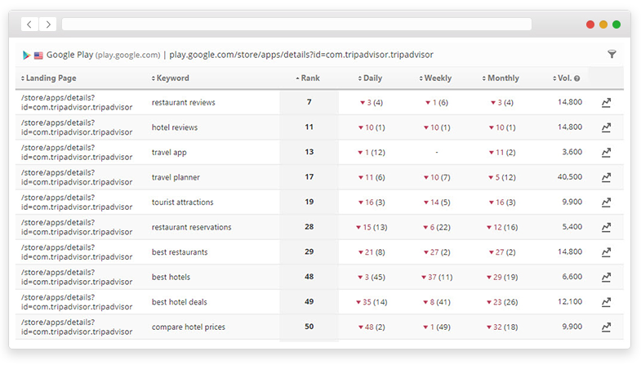The width and height of the screenshot is (641, 365).
Task: Click the browser back arrow button
Action: pyautogui.click(x=29, y=25)
